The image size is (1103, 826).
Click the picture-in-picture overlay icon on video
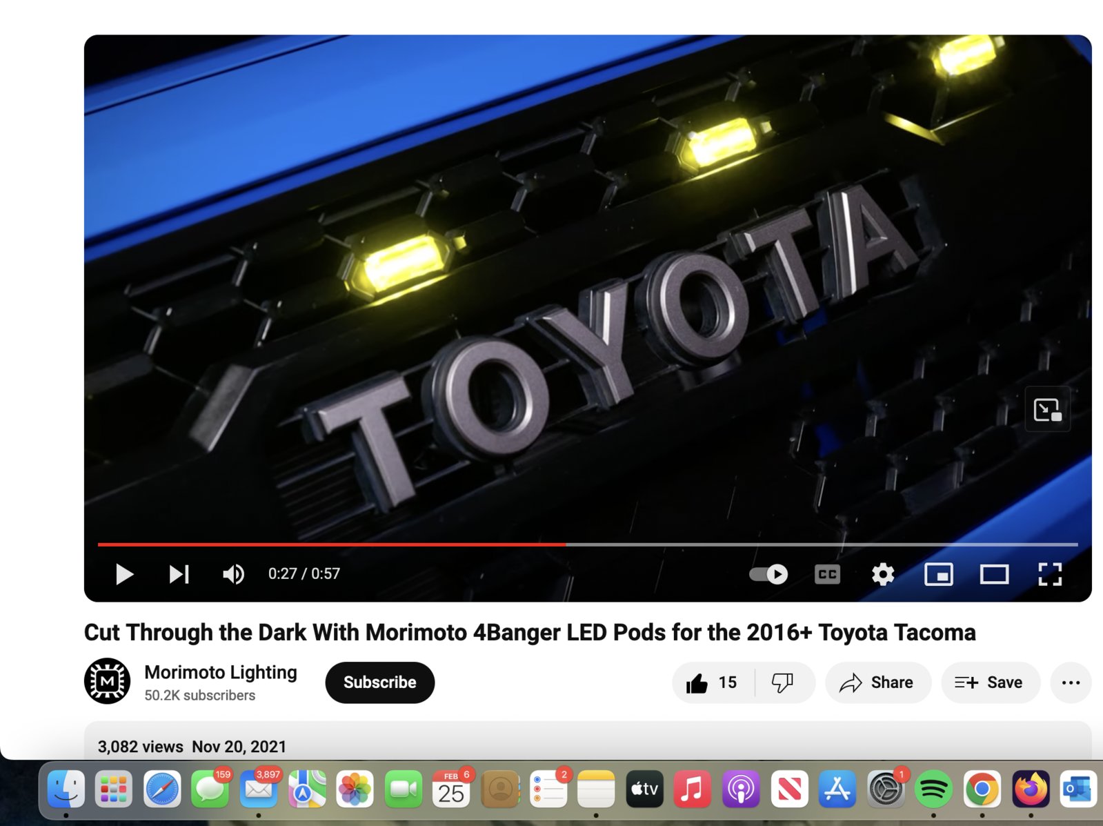point(1047,410)
